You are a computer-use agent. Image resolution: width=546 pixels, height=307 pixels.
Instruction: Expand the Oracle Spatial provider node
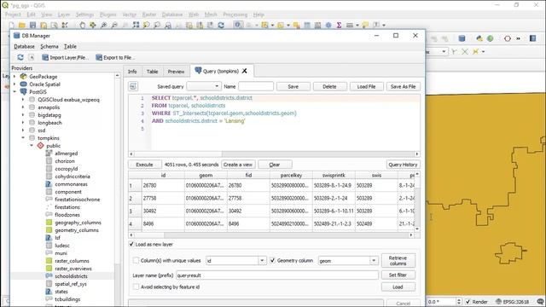[x=15, y=84]
